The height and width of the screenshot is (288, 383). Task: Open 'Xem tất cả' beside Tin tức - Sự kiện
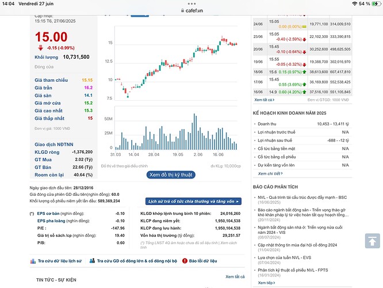tap(233, 276)
